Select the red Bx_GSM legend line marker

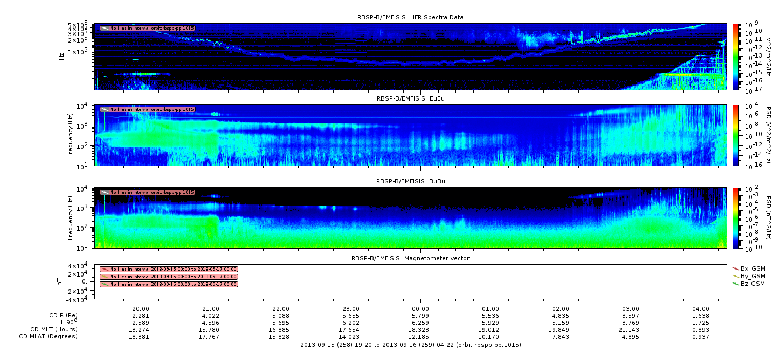[x=736, y=268]
